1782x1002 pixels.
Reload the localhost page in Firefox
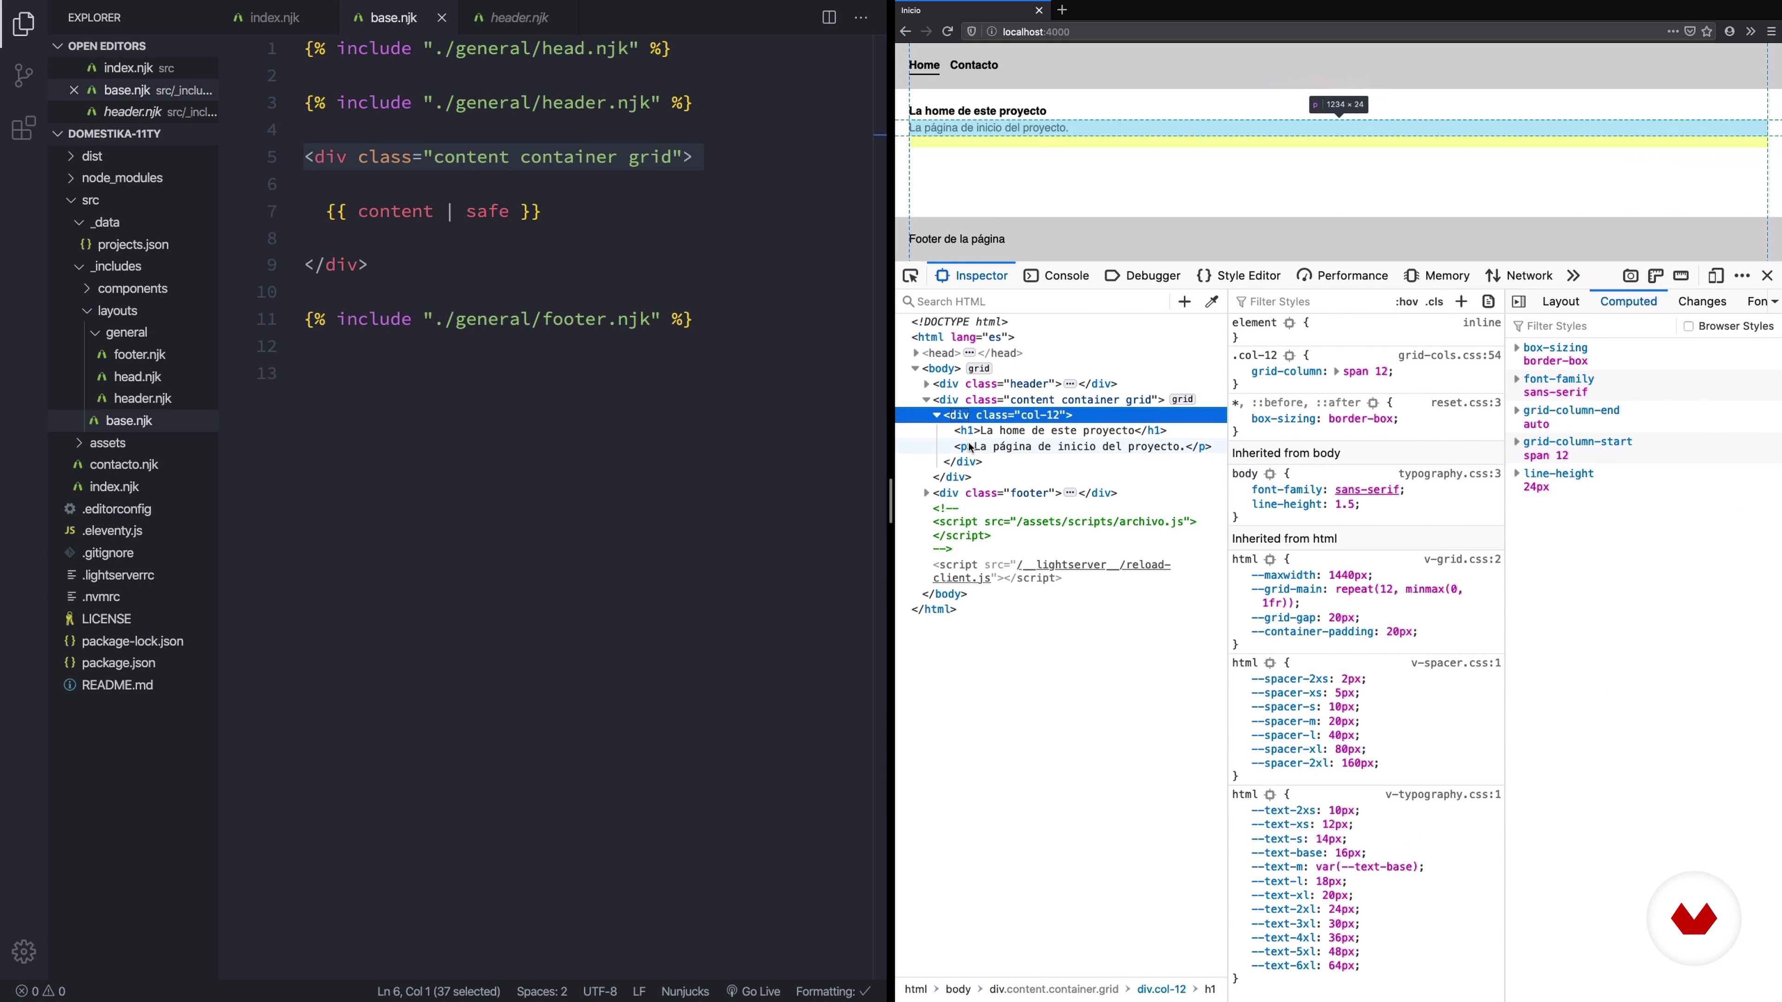[948, 32]
